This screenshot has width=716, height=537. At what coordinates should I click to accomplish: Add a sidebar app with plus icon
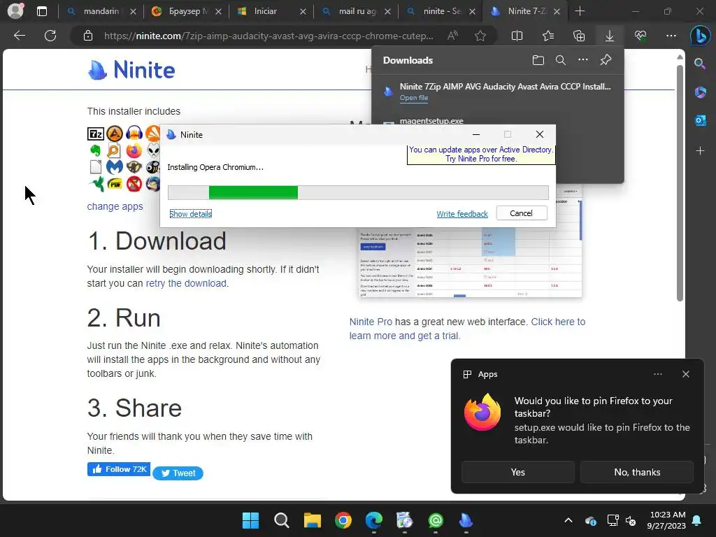click(x=700, y=151)
